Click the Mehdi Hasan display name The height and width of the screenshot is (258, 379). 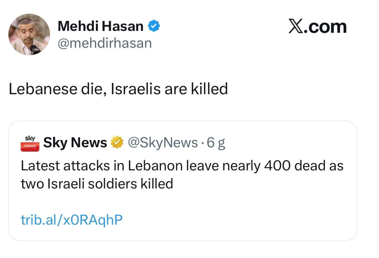pos(100,27)
